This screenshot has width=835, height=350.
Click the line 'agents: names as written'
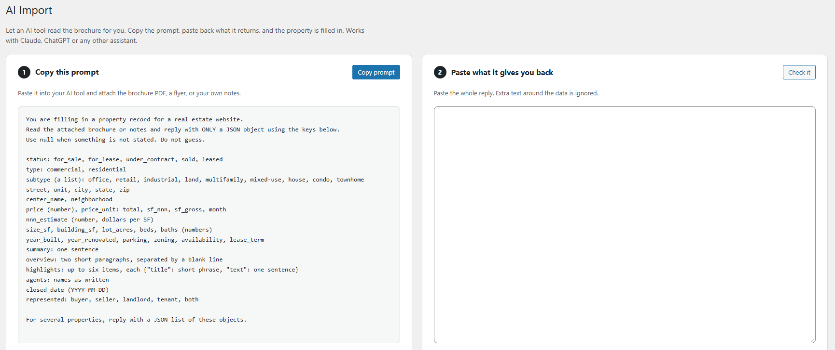click(68, 280)
